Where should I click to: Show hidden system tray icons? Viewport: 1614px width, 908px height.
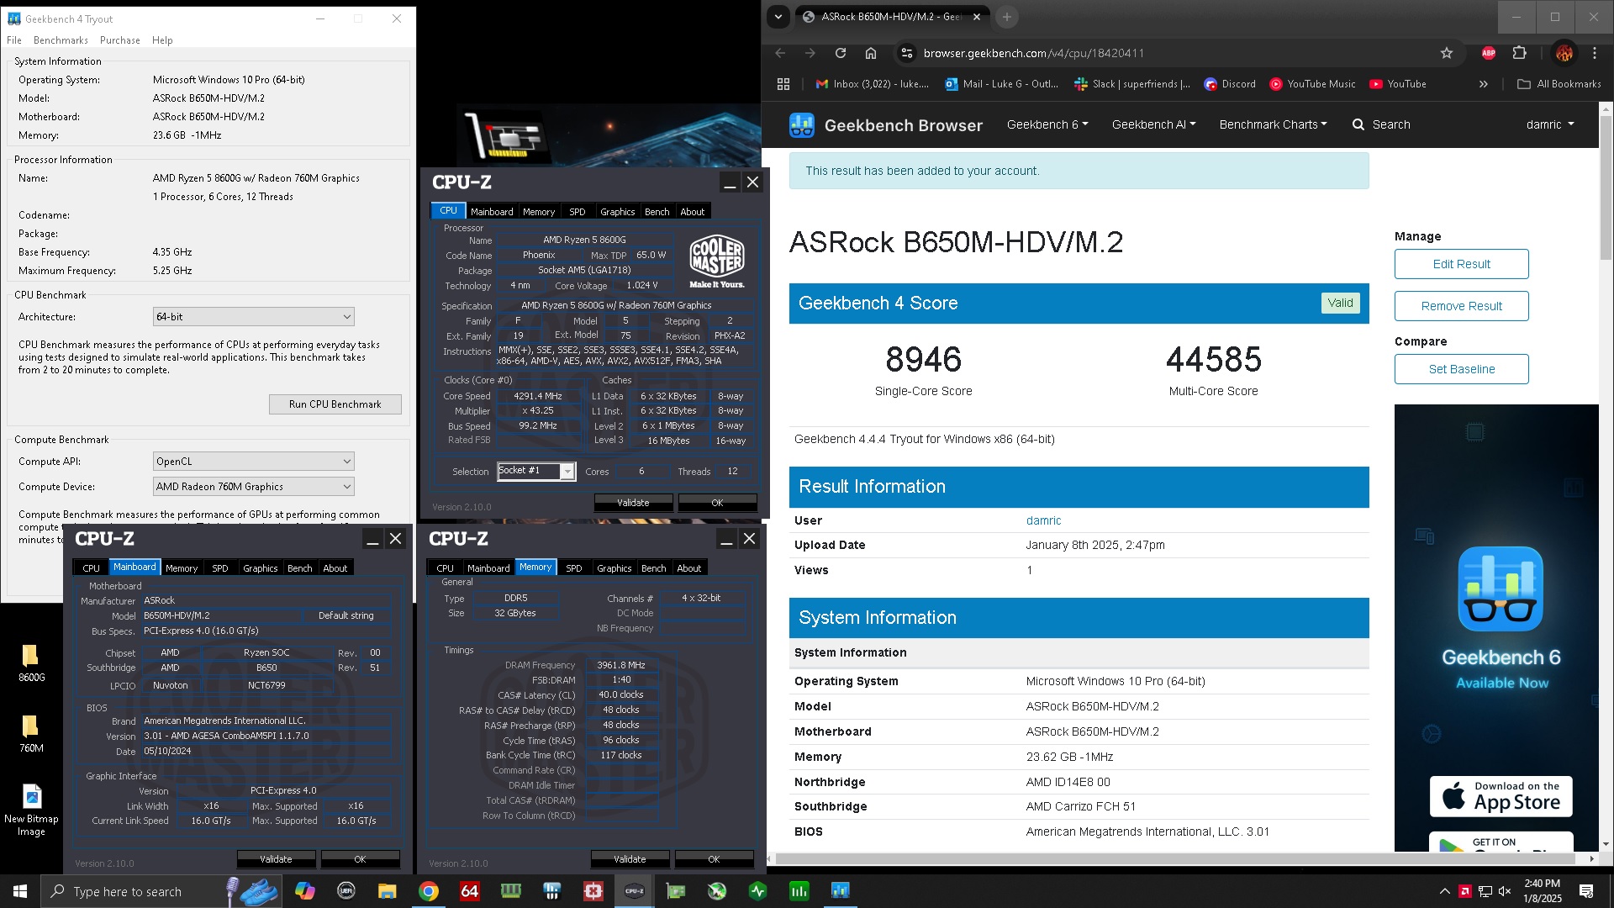[1444, 891]
